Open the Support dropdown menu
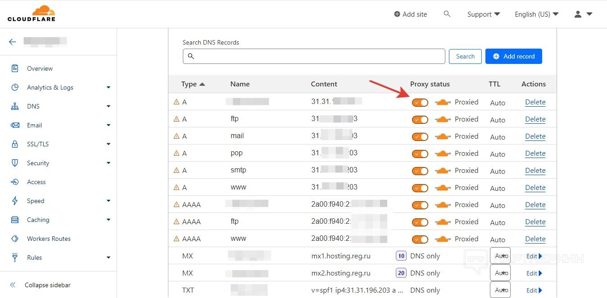Screen dimensions: 607x298 (484, 14)
